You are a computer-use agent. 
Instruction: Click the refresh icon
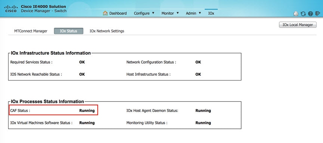[x=303, y=14]
